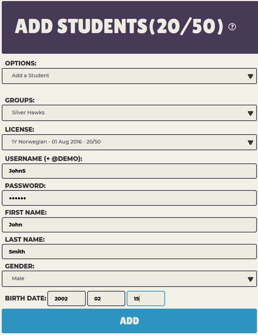Click the Groups dropdown arrow icon

(250, 113)
